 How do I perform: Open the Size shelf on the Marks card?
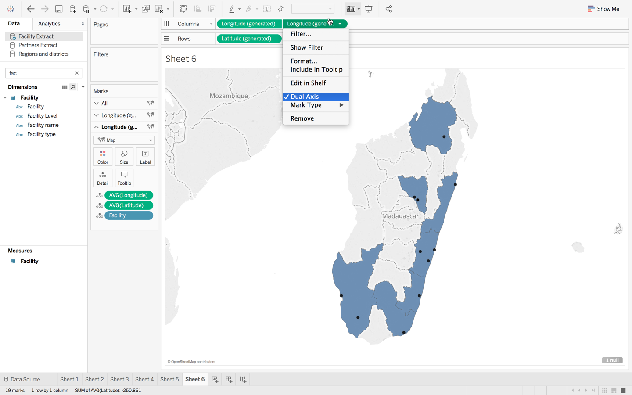coord(124,156)
